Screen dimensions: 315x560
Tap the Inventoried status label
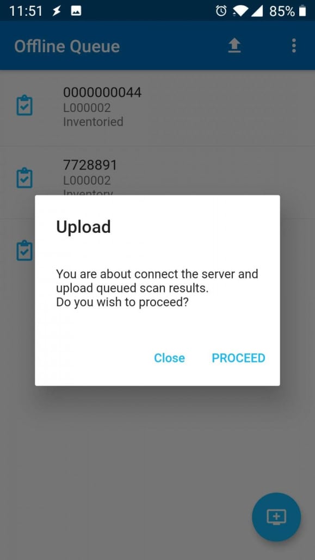point(93,122)
